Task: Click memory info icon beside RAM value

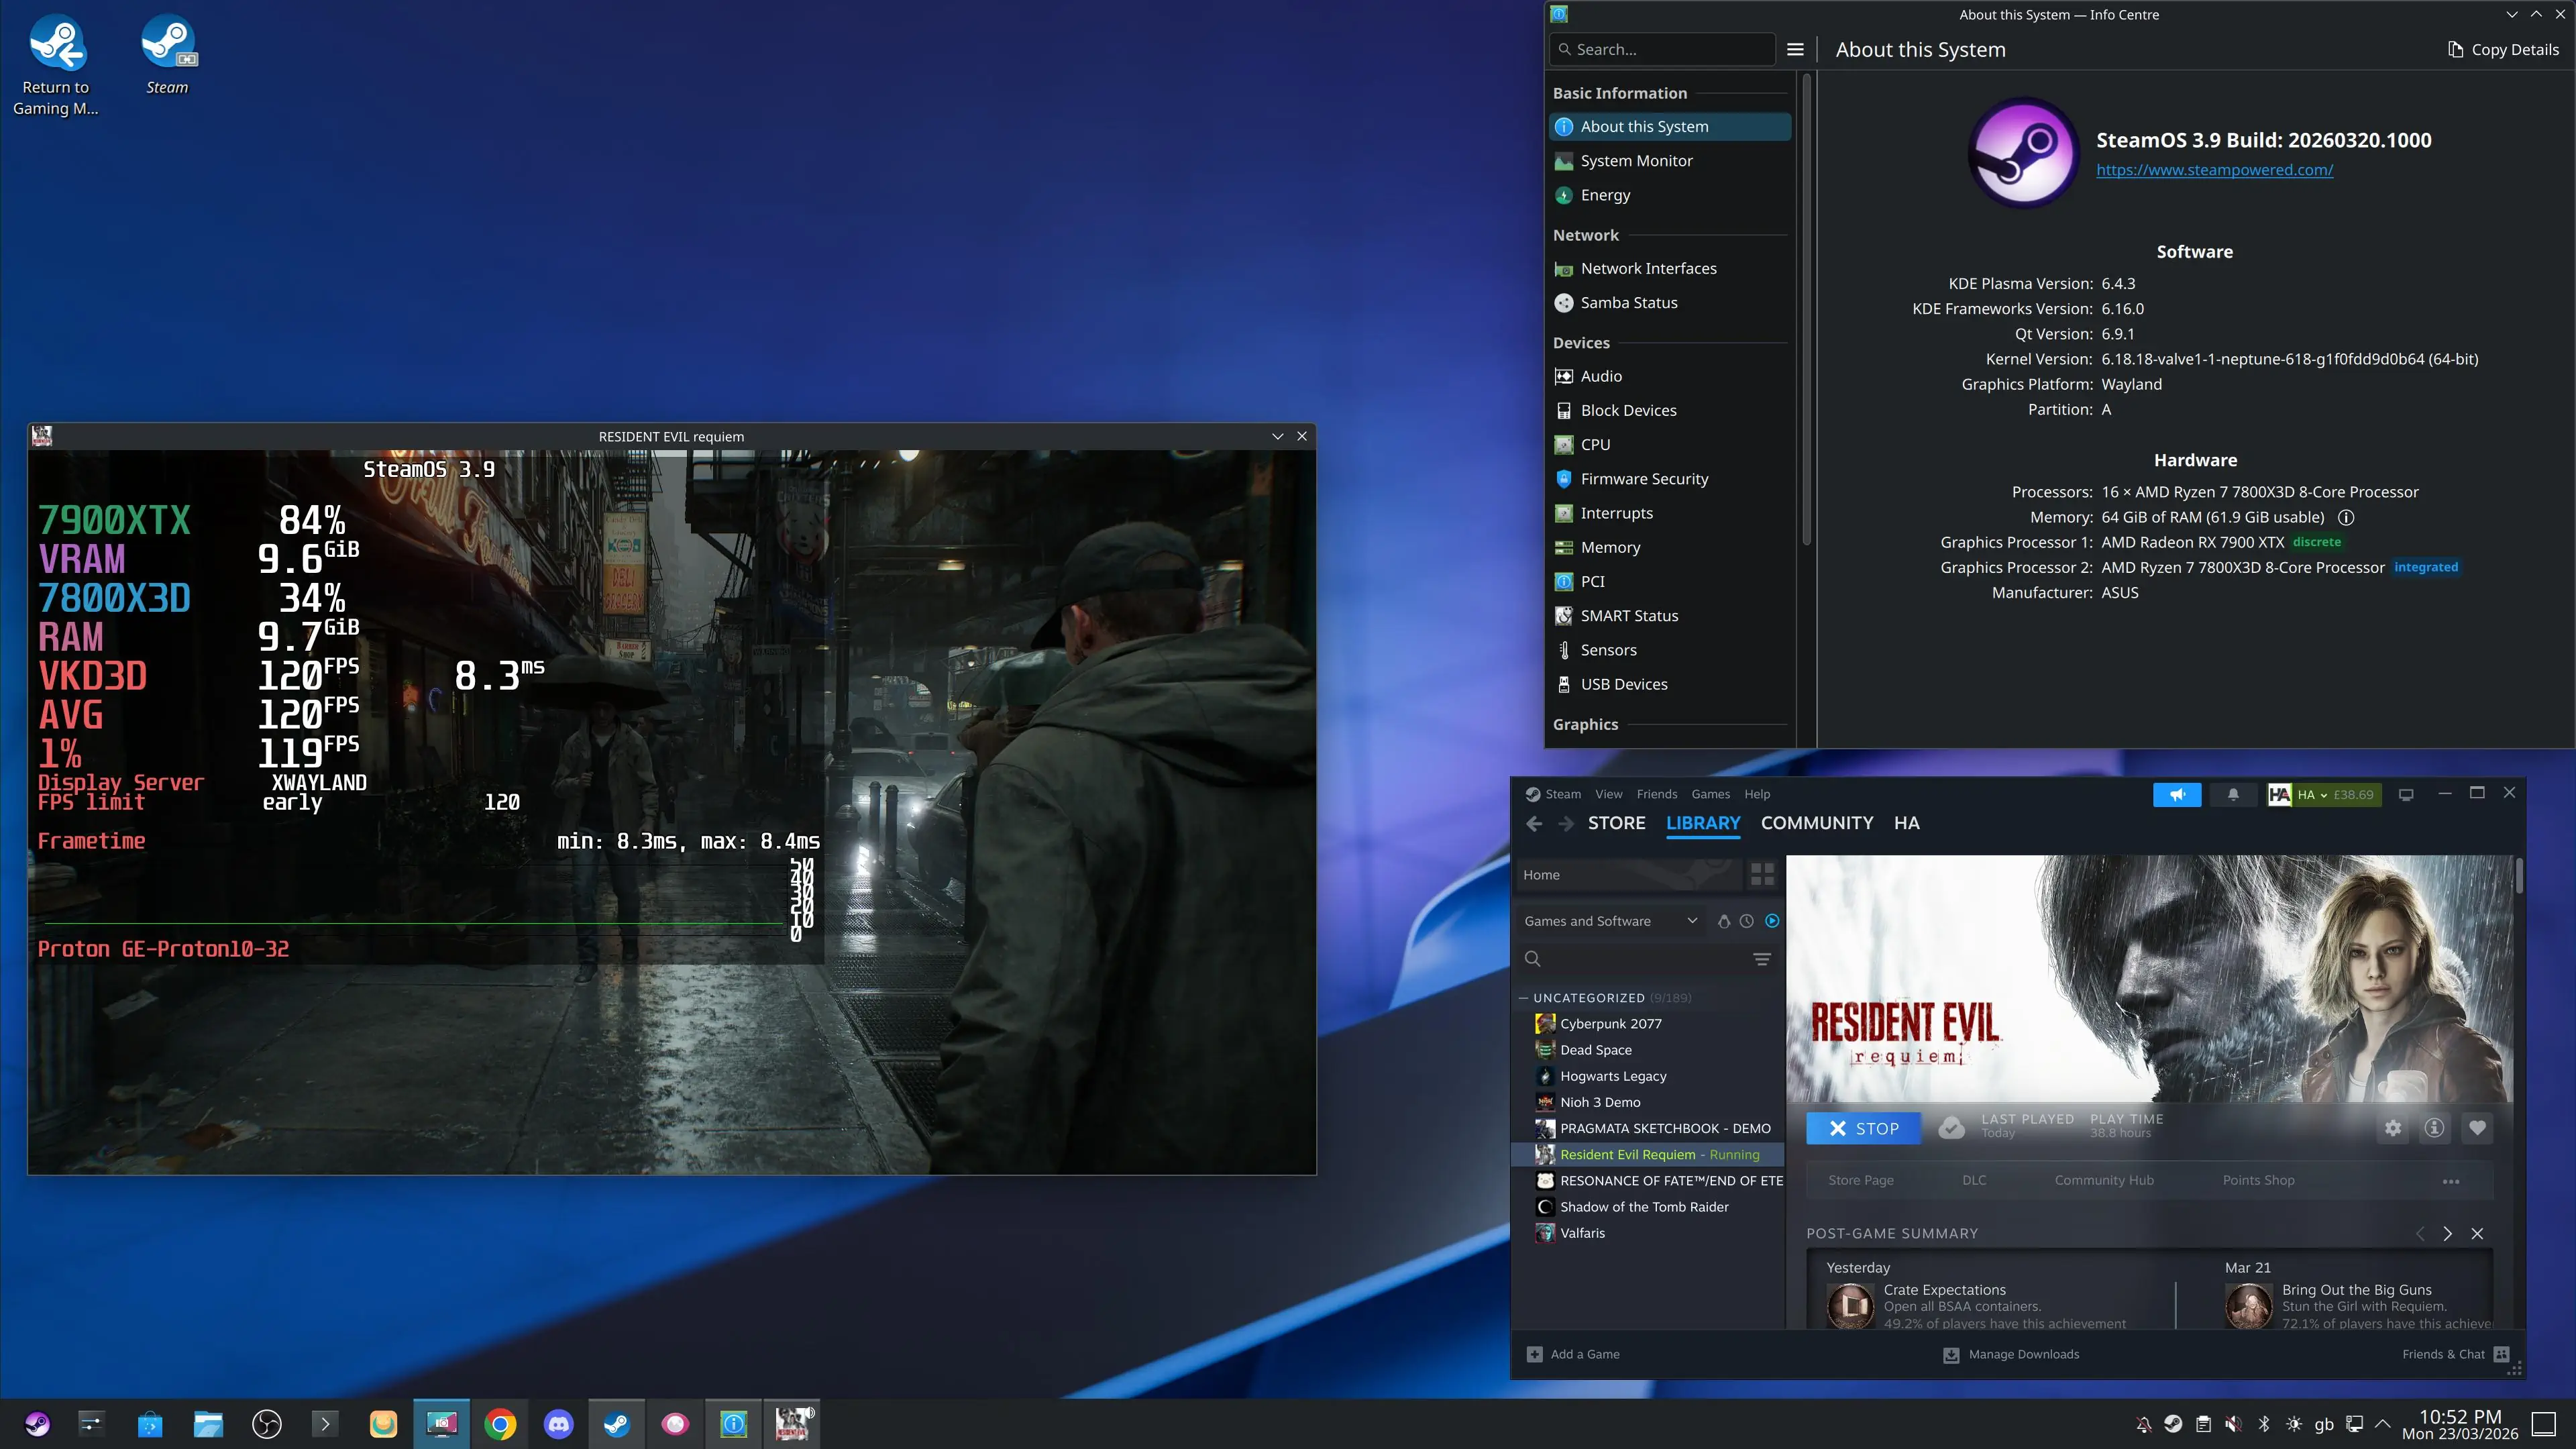Action: tap(2346, 518)
